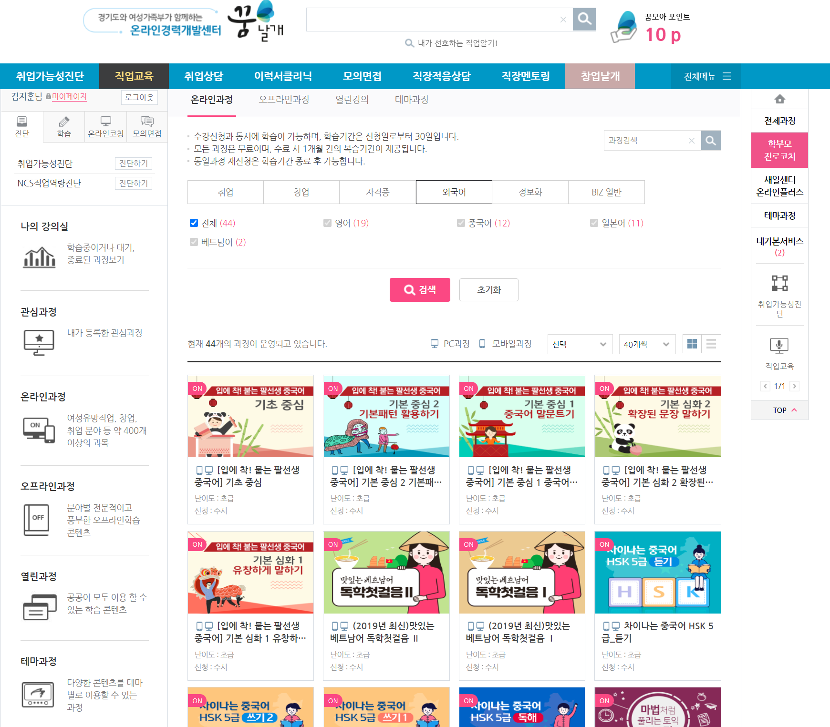The width and height of the screenshot is (830, 727).
Task: Toggle the 중국어 (12) checkbox
Action: click(461, 223)
